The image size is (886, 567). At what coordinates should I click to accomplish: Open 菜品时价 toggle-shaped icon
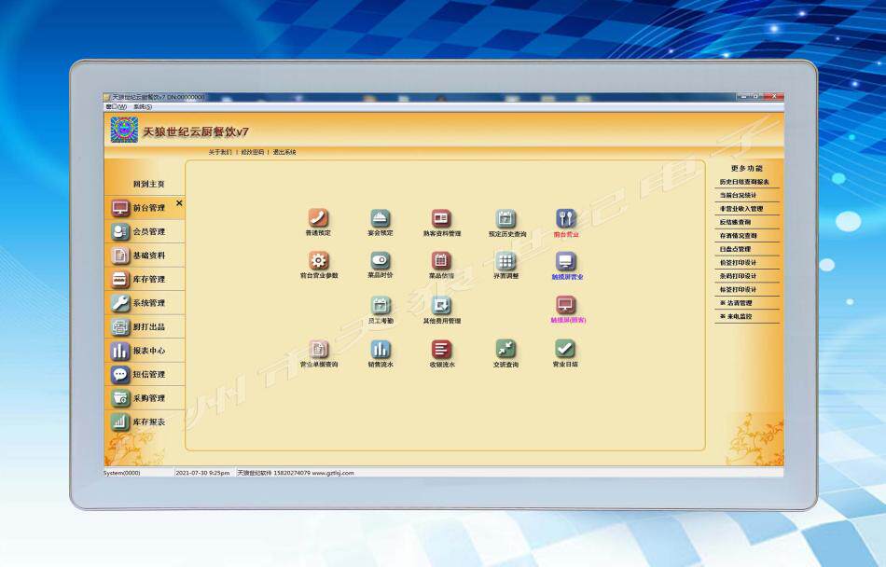381,261
